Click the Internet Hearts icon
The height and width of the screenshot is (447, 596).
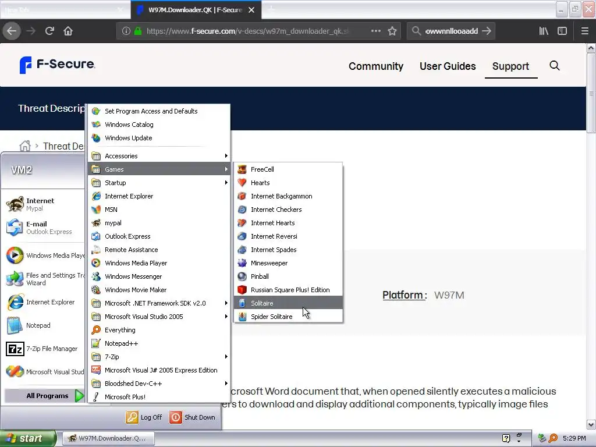click(242, 223)
